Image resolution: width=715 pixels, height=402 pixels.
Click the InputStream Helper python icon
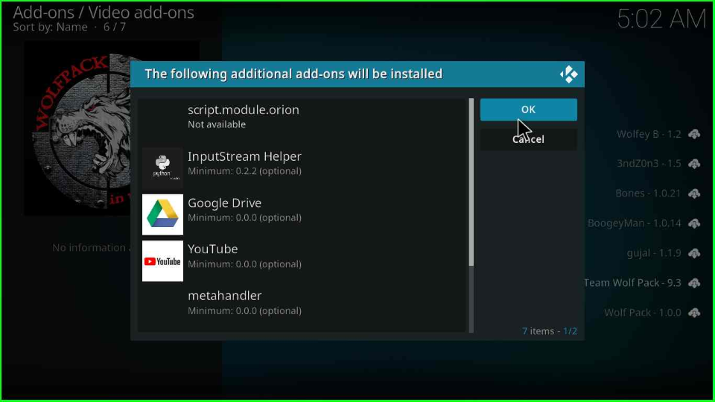(x=162, y=167)
